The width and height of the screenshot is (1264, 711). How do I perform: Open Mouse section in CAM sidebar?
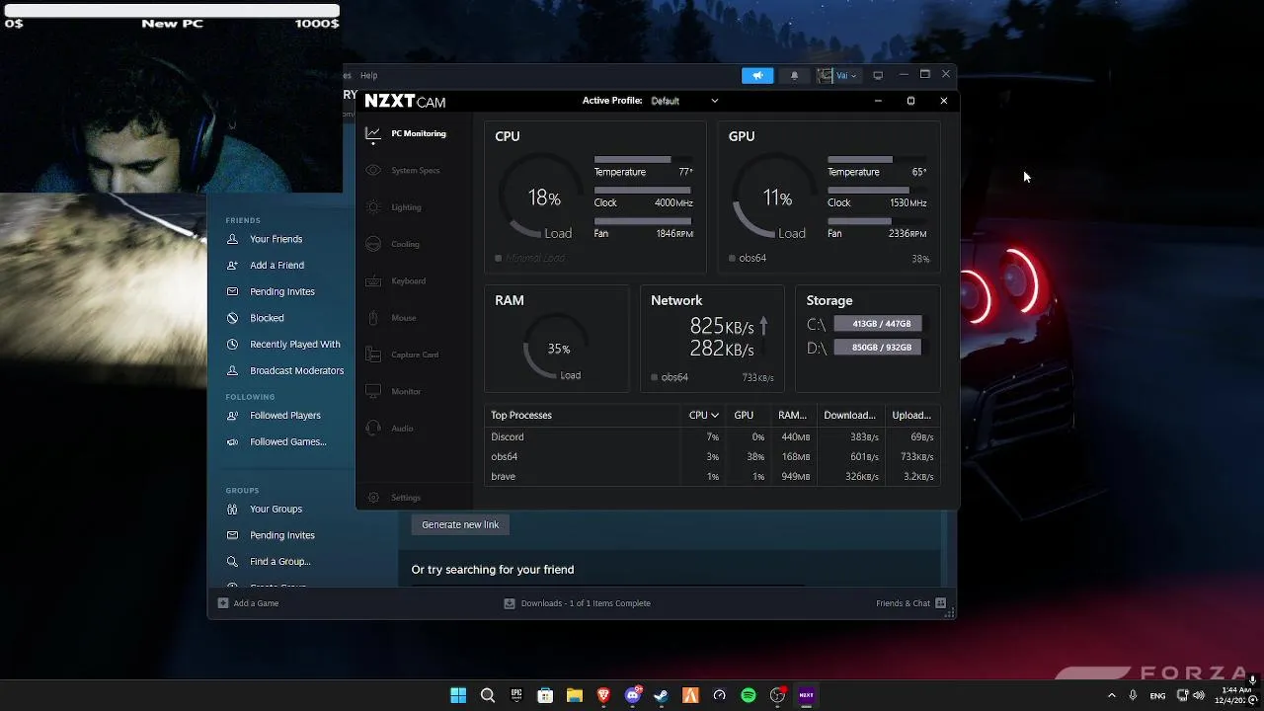(x=403, y=318)
